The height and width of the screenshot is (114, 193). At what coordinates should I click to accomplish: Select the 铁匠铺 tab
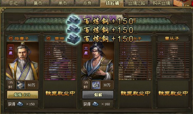[112, 3]
